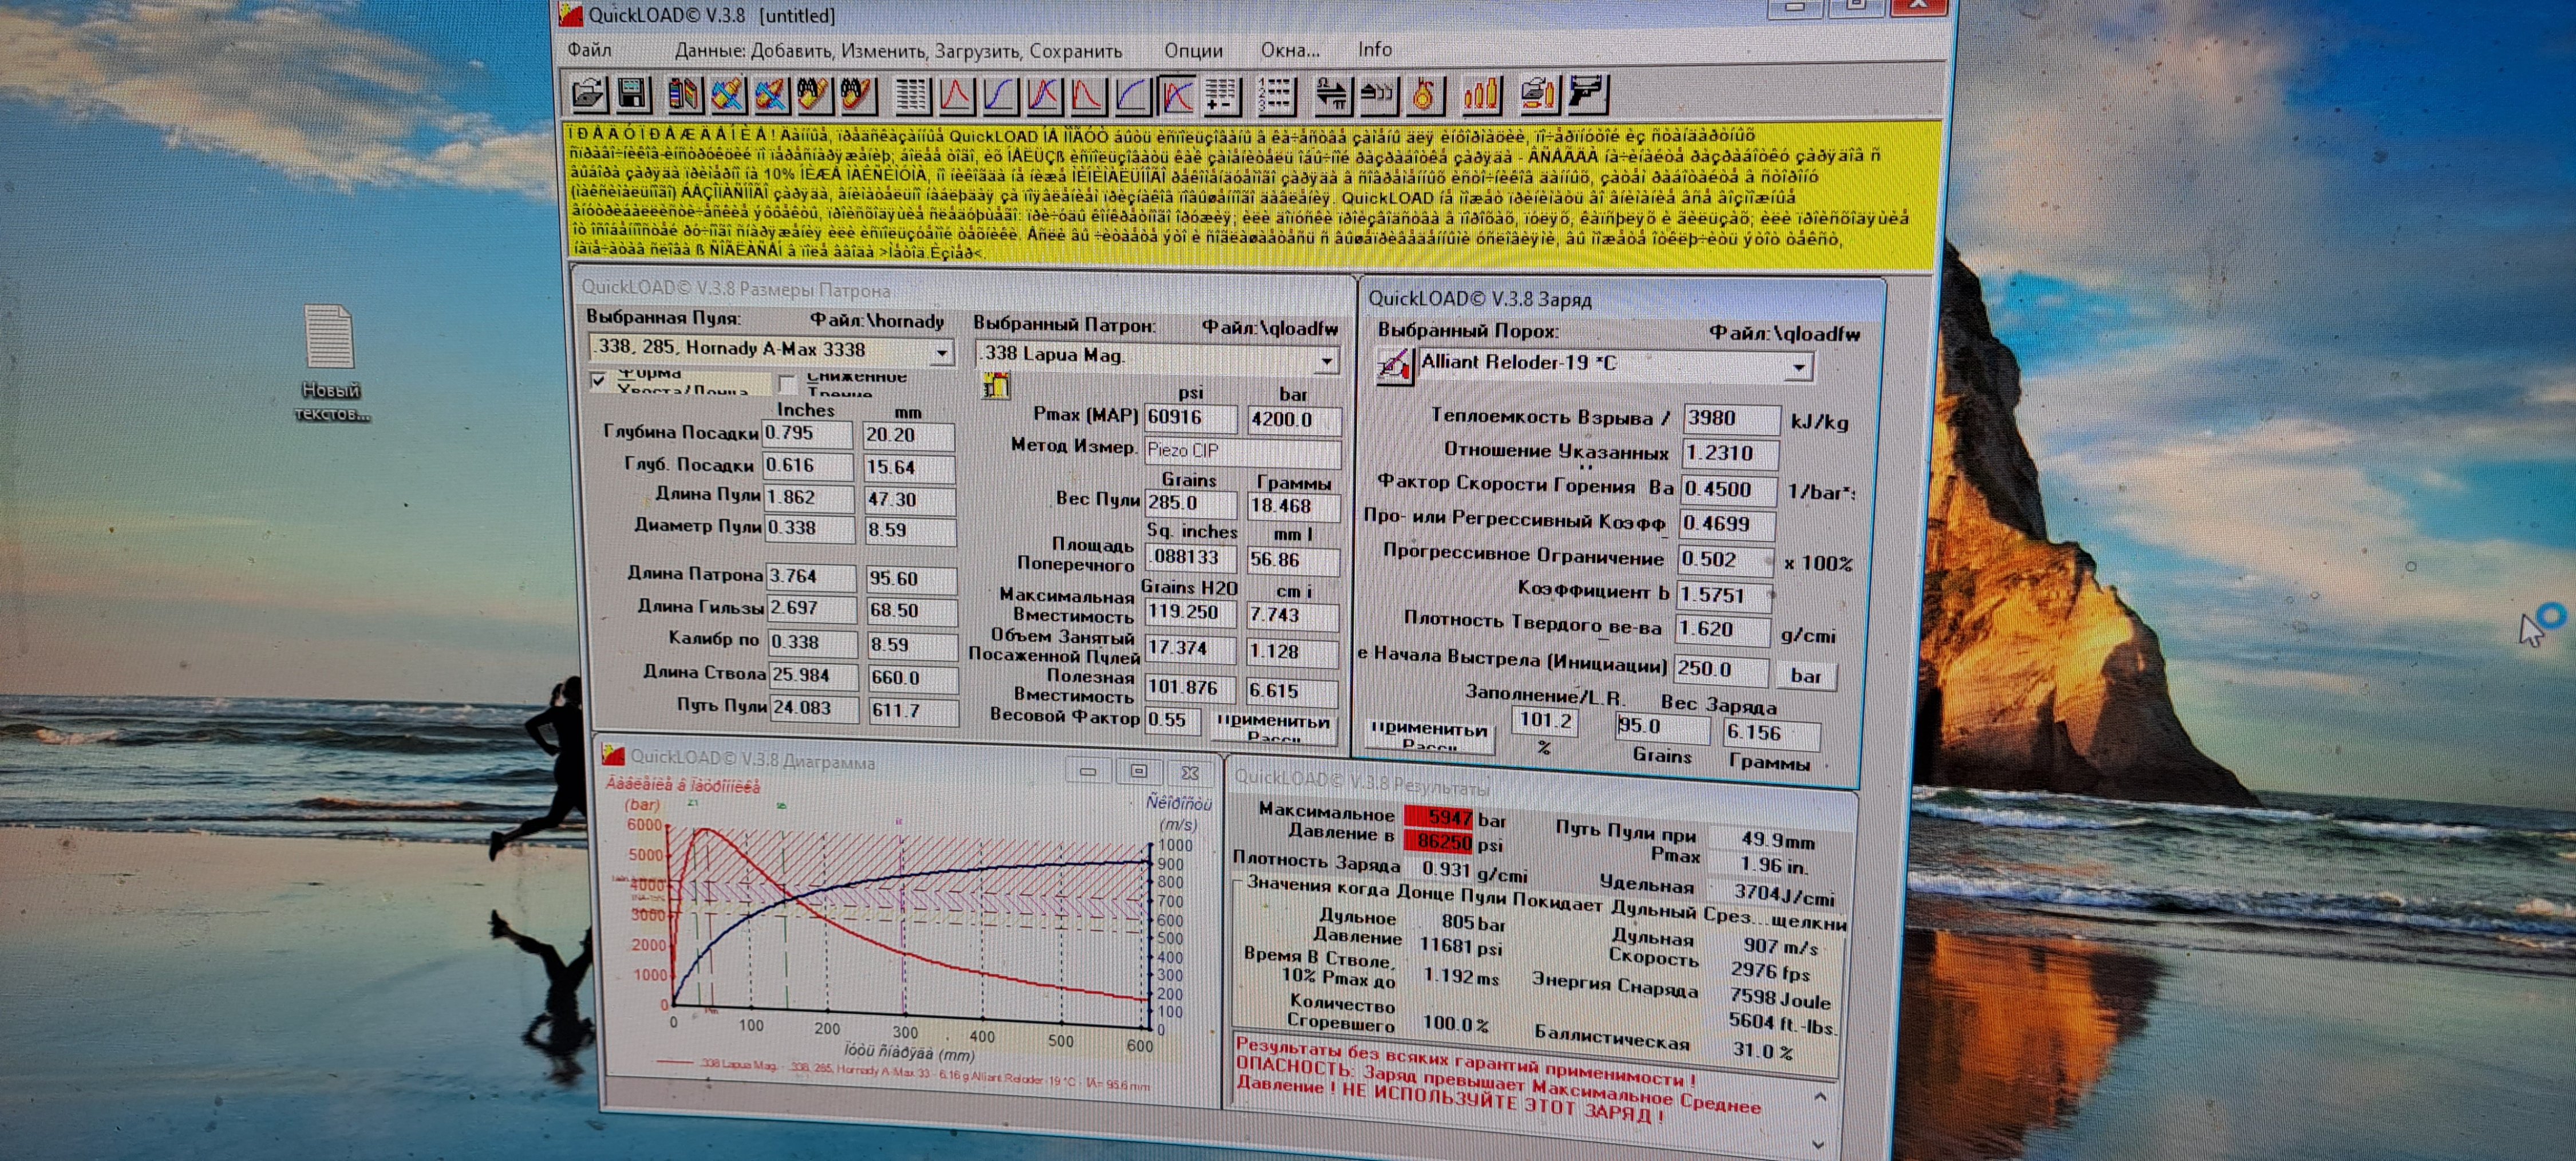Expand the cartridge dropdown .338 Lapua Mag.
2576x1161 pixels.
[1326, 360]
